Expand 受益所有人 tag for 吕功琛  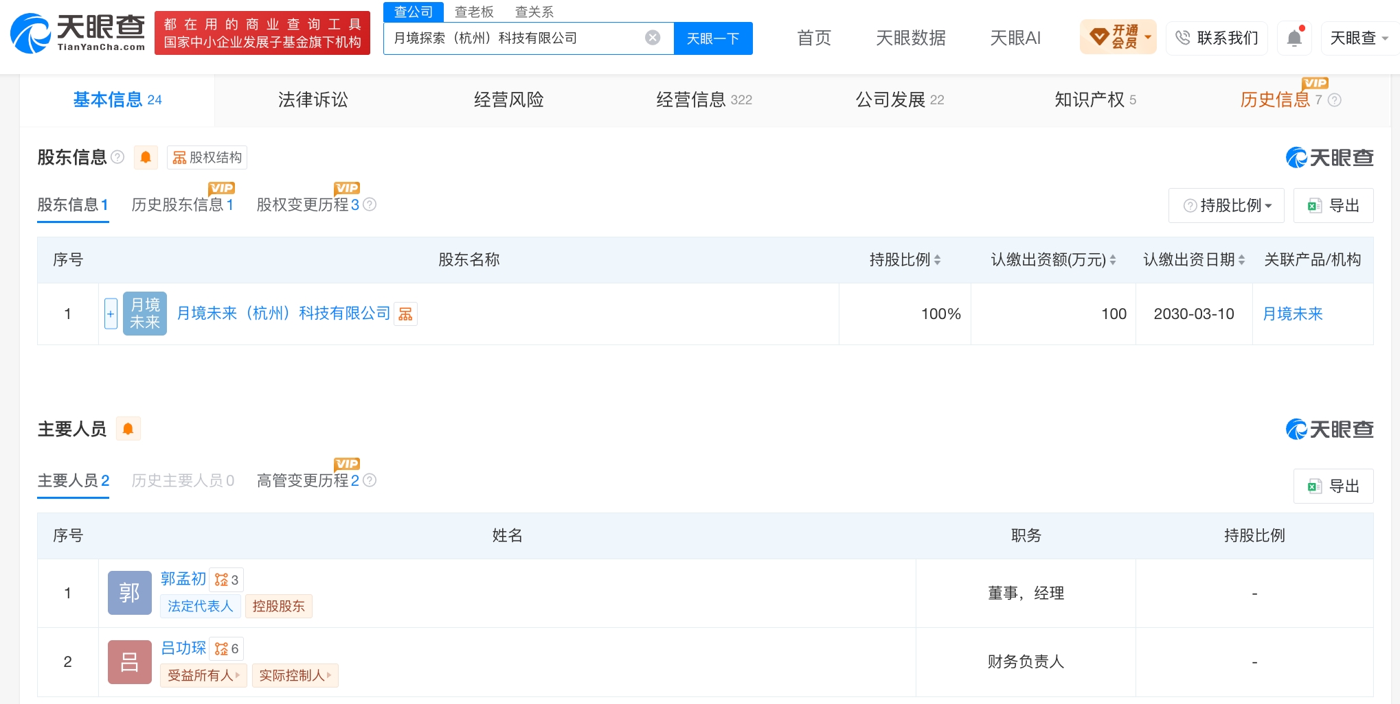(203, 675)
